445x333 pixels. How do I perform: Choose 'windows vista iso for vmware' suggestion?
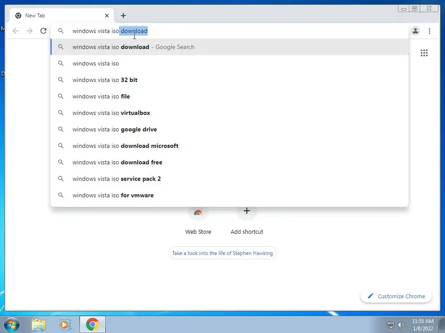click(229, 195)
